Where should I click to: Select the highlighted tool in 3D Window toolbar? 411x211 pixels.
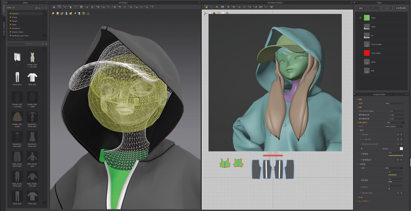(60, 7)
